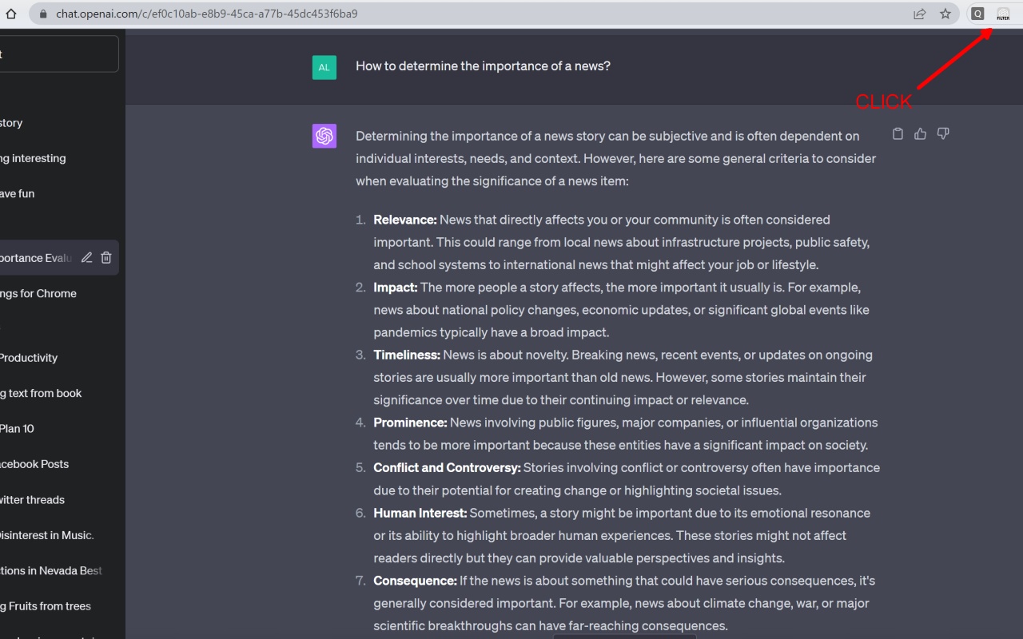Rename current chat with pencil icon

tap(86, 257)
